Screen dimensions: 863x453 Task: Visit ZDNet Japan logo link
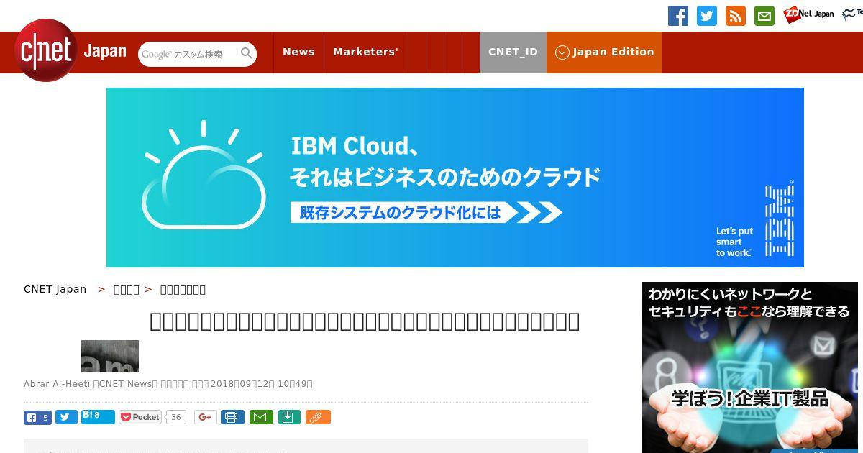(808, 14)
